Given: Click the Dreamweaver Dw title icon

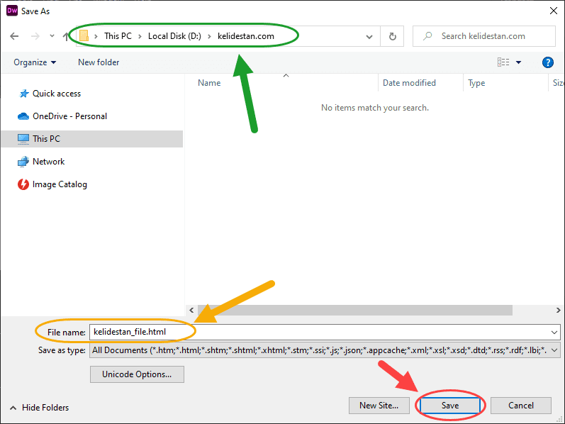Looking at the screenshot, I should point(12,11).
